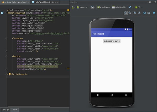Zoom preview to actual size
Viewport: 157px width, 112px height.
click(x=130, y=13)
